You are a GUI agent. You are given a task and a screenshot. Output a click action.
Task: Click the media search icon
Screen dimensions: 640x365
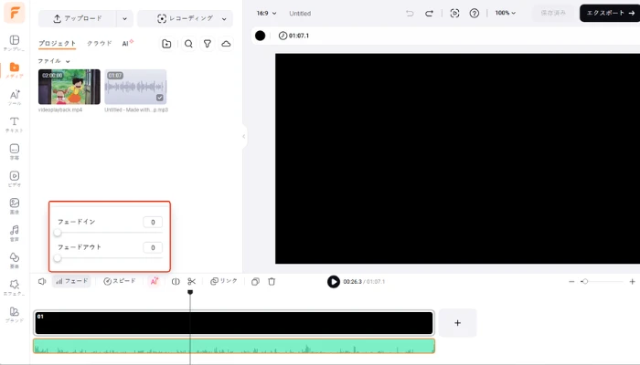pyautogui.click(x=188, y=44)
